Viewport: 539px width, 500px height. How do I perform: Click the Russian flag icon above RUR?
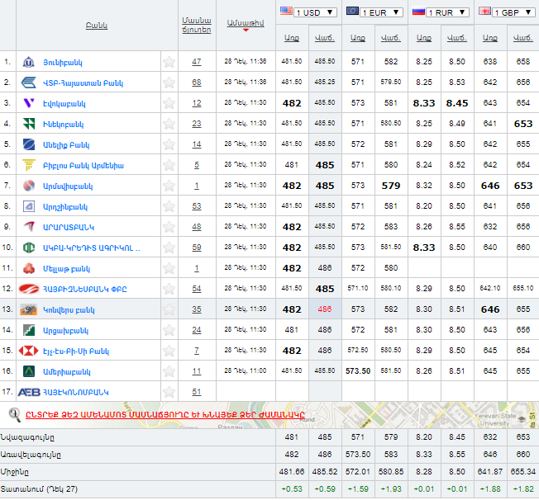(x=418, y=12)
